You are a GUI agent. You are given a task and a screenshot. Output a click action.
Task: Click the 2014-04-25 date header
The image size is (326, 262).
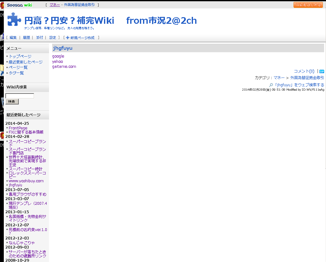17,123
